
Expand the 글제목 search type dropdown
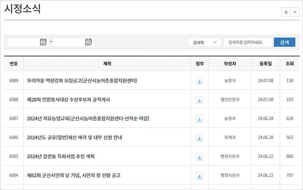click(x=205, y=42)
